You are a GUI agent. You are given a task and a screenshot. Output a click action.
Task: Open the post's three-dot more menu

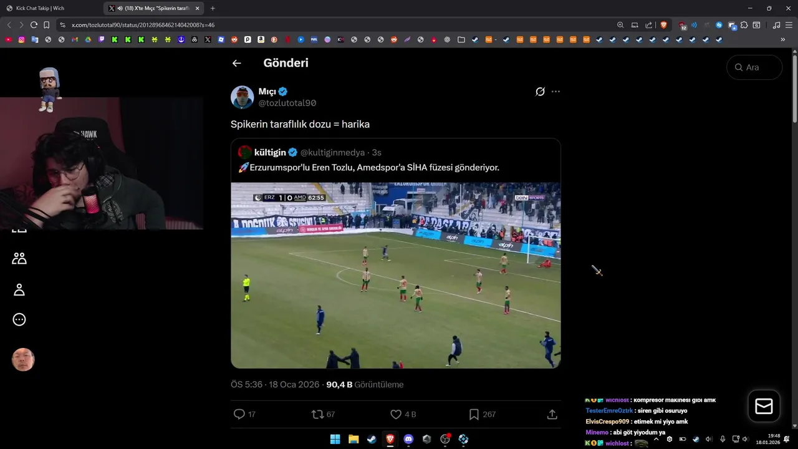tap(555, 92)
